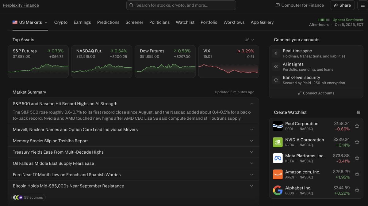The height and width of the screenshot is (206, 368).
Task: Expand Memory Stocks Slip on Toshiba Report
Action: pos(133,141)
